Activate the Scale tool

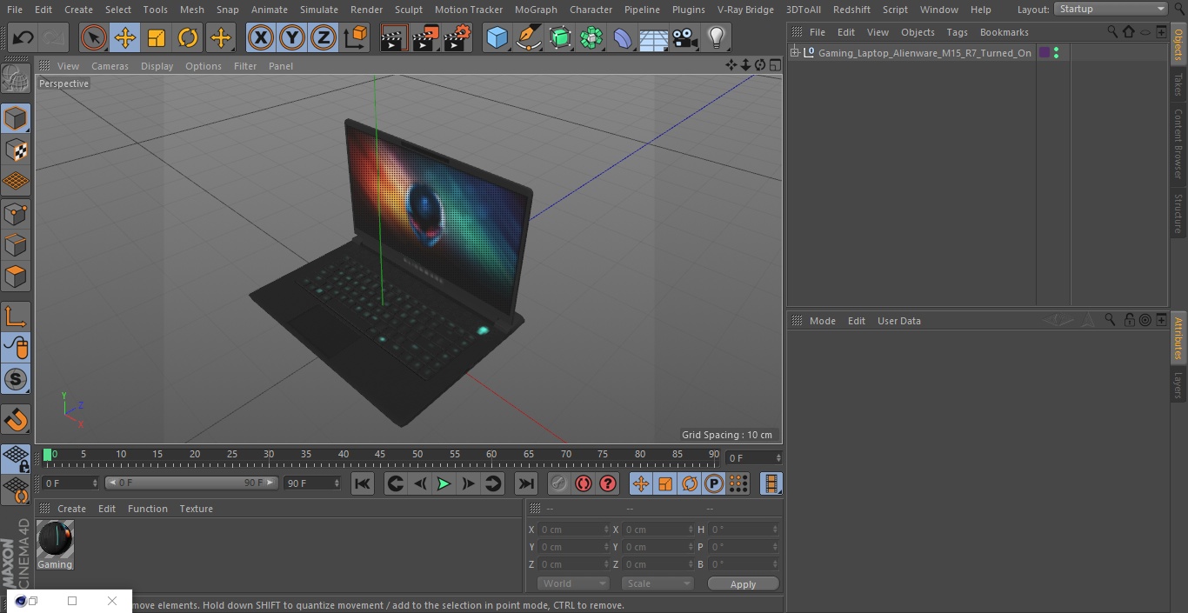157,37
